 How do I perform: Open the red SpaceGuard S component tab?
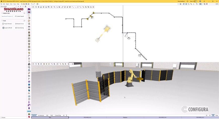(x=29, y=117)
